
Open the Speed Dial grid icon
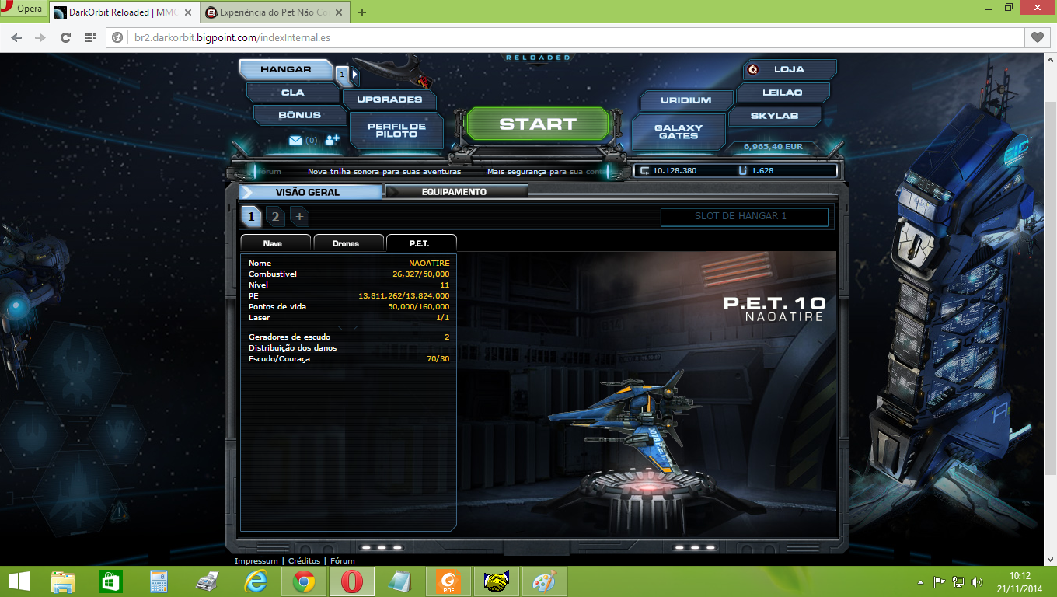pos(91,37)
